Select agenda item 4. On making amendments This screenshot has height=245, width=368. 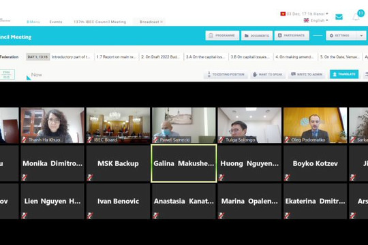[x=295, y=57]
